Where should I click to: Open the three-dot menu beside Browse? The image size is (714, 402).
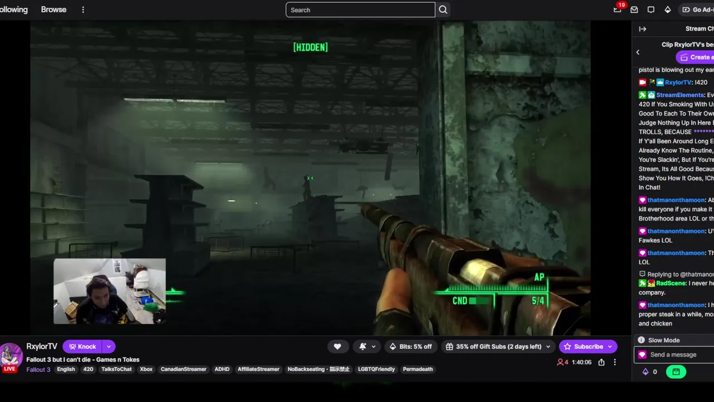pyautogui.click(x=83, y=9)
